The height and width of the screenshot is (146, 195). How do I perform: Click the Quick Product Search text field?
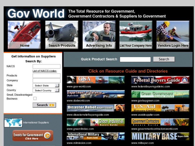coord(135,59)
